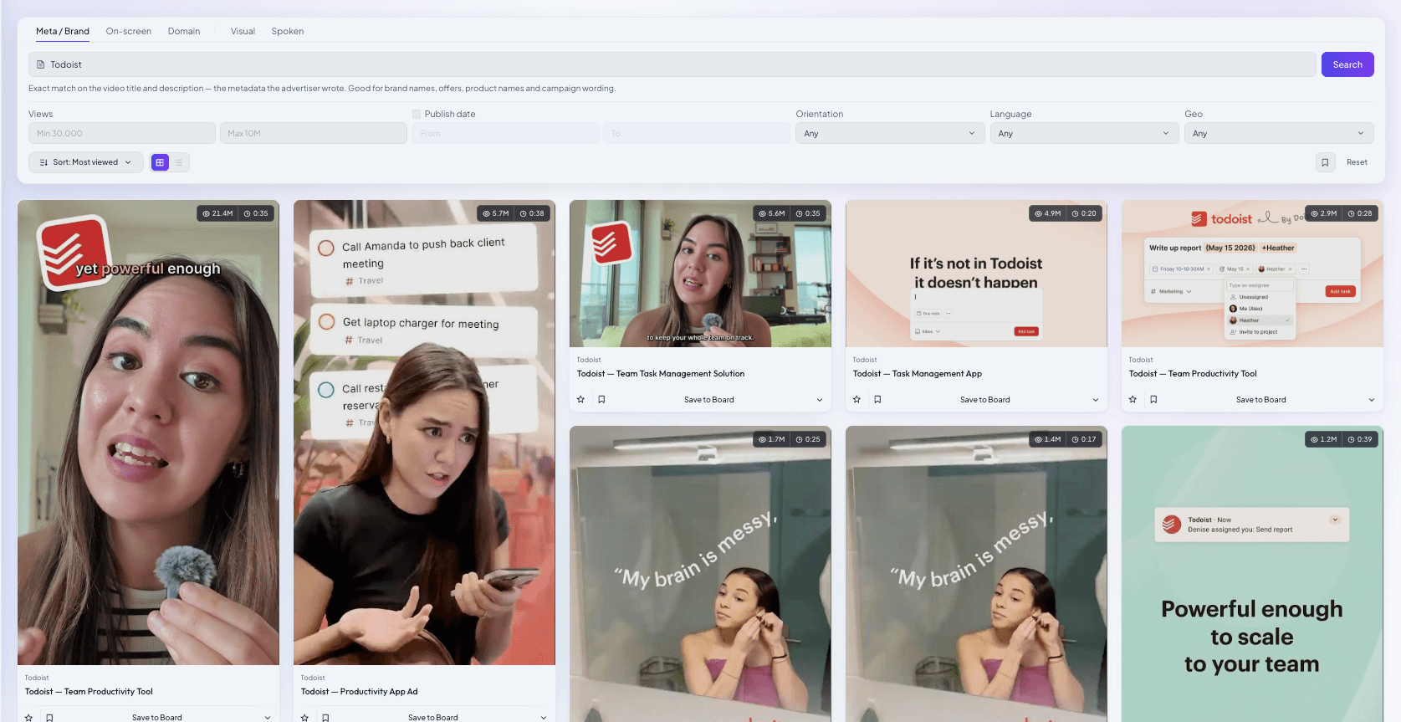Bookmark the 21.4M views Team Productivity Tool video
The image size is (1401, 722).
tap(49, 717)
